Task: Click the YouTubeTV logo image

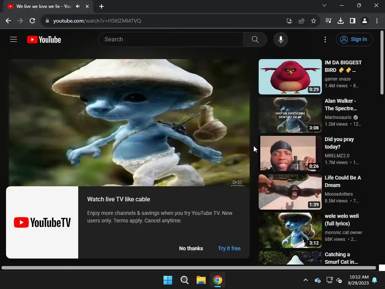Action: pos(42,222)
